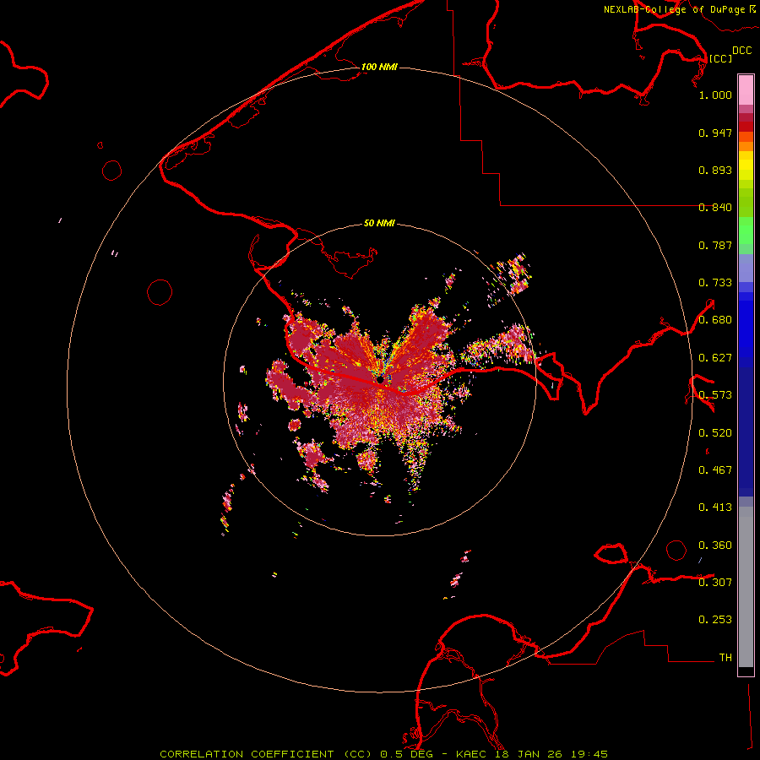Select the 0.413 scale value

click(715, 508)
